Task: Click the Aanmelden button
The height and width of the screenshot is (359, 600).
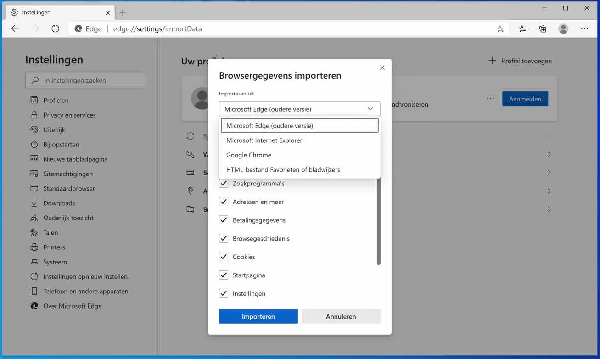Action: [x=525, y=99]
